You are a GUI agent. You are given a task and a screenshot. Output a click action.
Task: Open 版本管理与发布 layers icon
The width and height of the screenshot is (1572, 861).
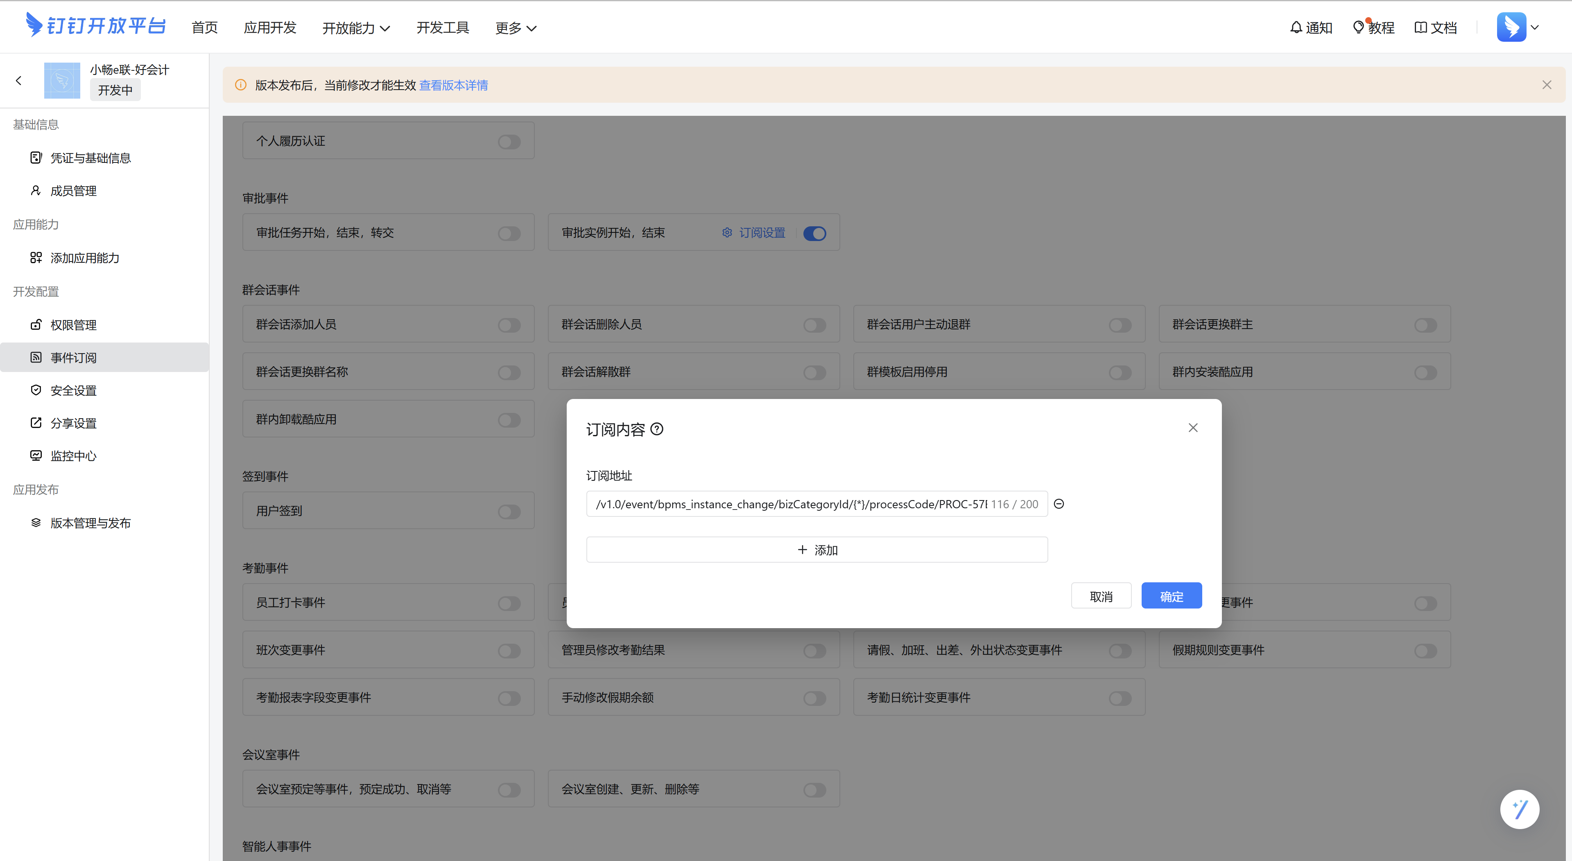click(36, 523)
